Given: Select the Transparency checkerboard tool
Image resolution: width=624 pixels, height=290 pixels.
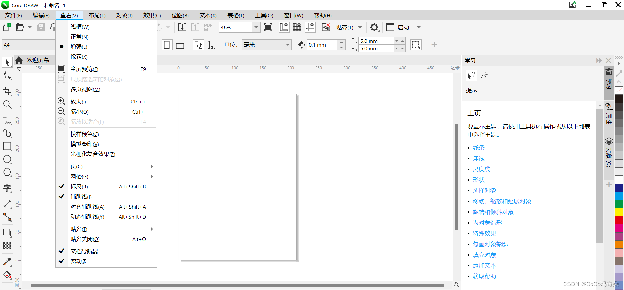Looking at the screenshot, I should click(7, 246).
